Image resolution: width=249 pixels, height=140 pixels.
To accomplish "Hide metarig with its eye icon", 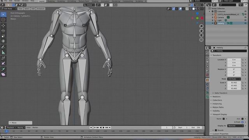I will pyautogui.click(x=245, y=23).
